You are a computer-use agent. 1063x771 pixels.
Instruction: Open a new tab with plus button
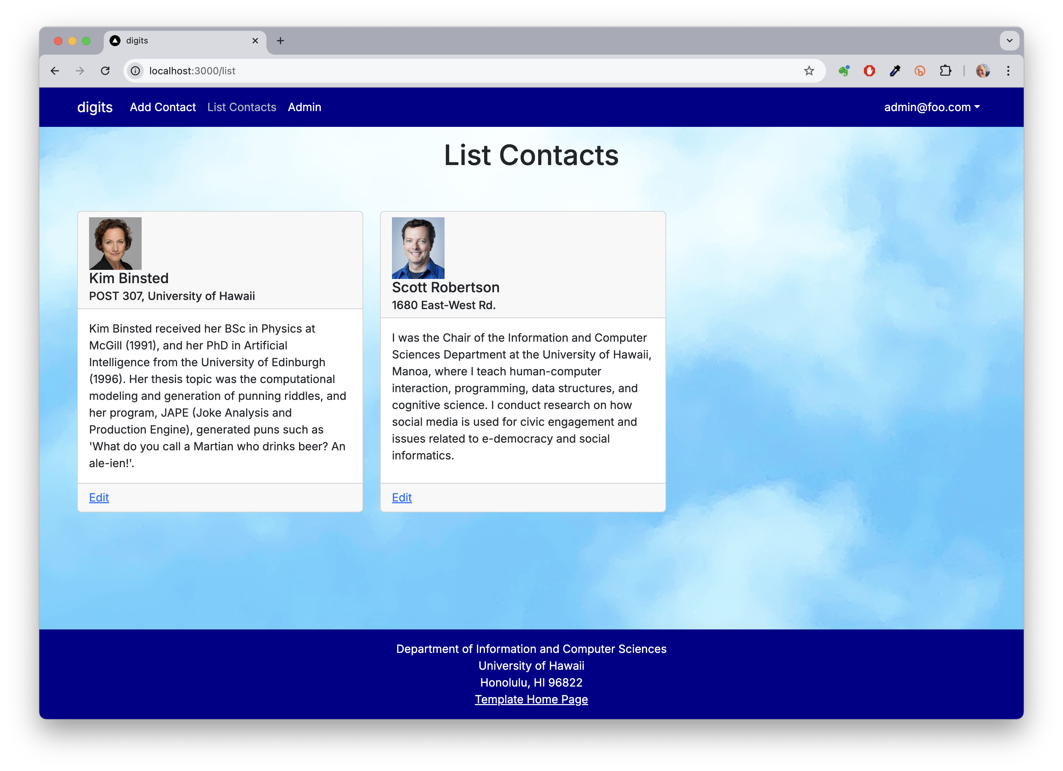(x=280, y=41)
